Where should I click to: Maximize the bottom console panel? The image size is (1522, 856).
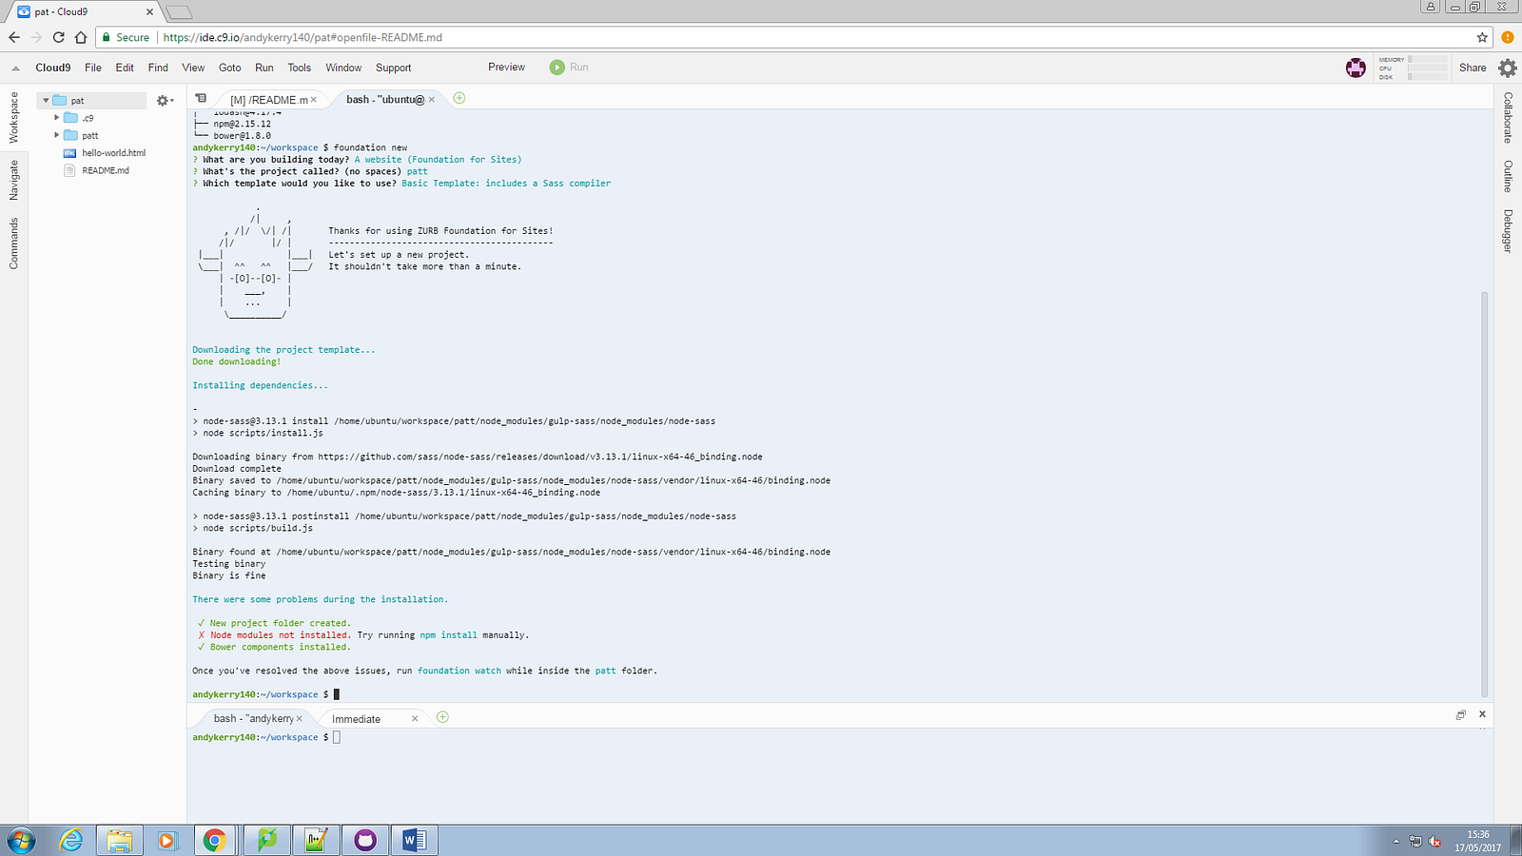(1460, 714)
